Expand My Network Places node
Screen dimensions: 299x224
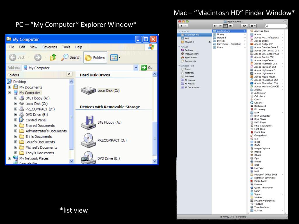pos(10,158)
